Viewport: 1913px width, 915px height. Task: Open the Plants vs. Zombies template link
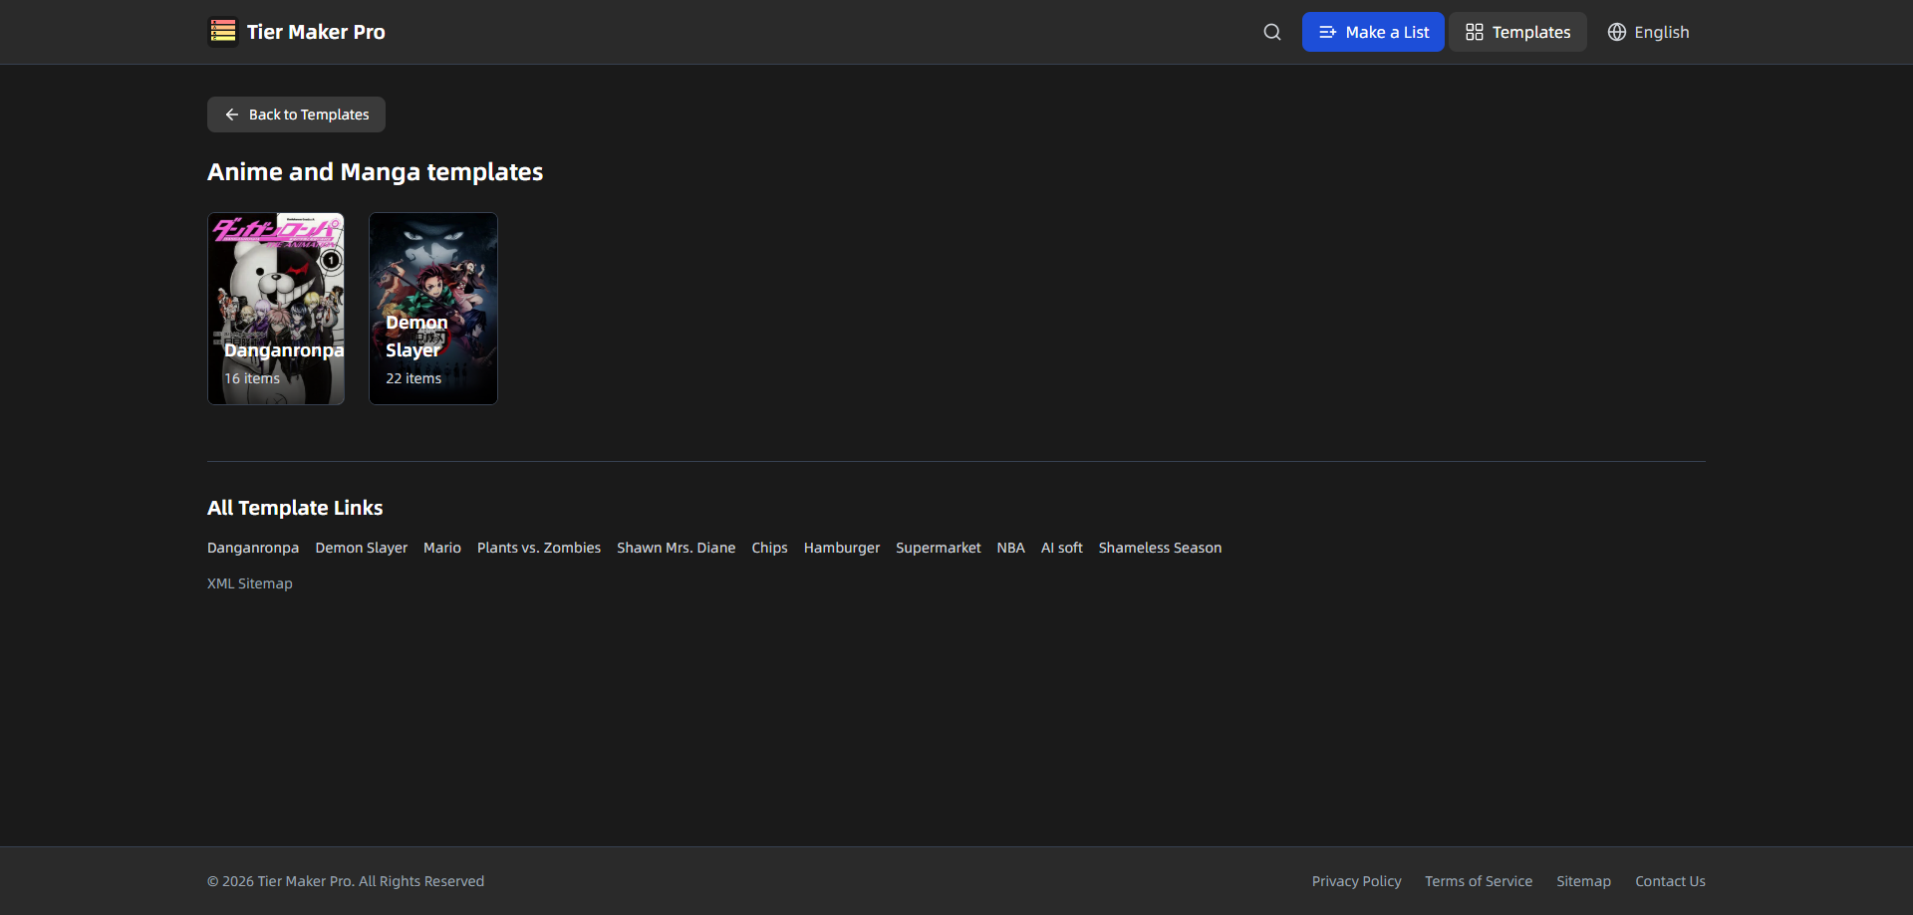[539, 548]
